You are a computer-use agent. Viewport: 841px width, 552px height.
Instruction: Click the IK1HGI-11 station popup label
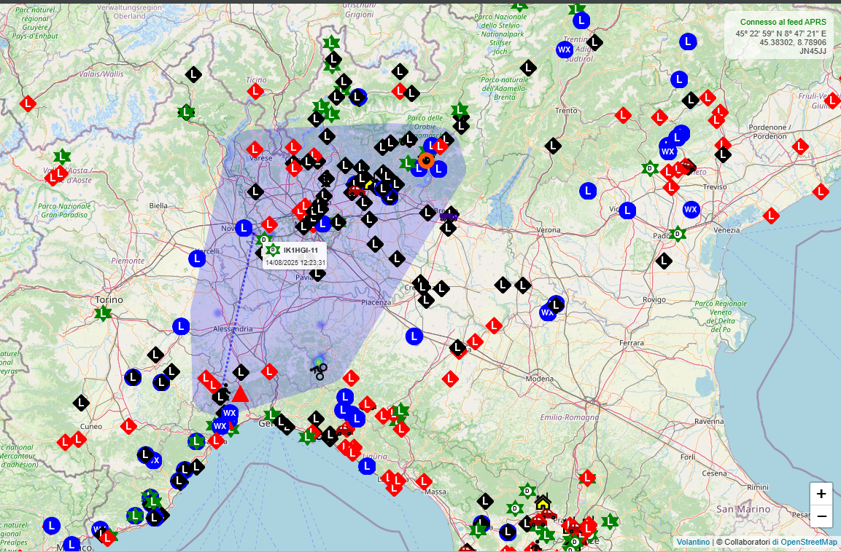301,250
